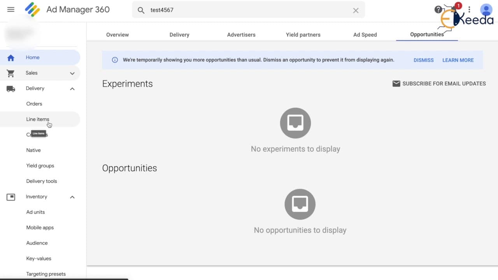Viewport: 498px width, 280px height.
Task: Subscribe for email updates
Action: click(439, 84)
